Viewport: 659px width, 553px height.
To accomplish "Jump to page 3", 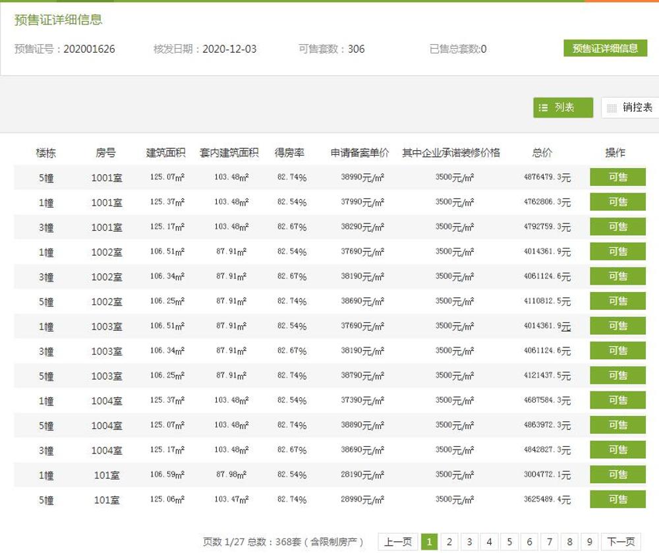I will (469, 542).
